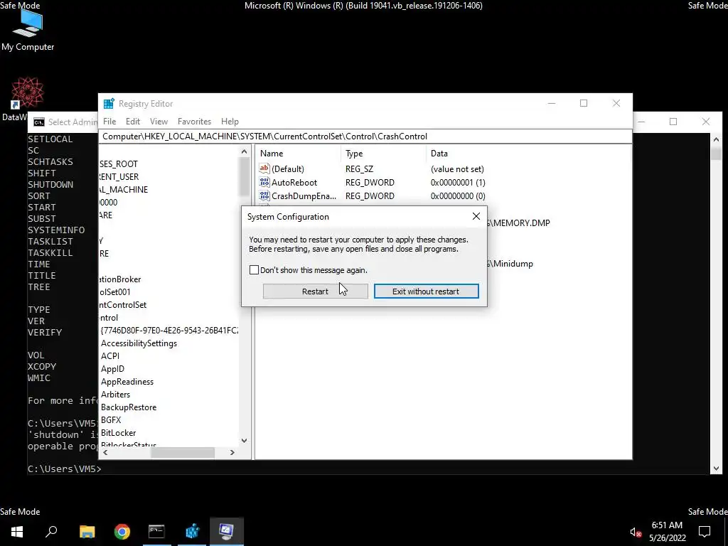Select the REG_SZ type cell of (Default)
Viewport: 728px width, 546px height.
tap(359, 169)
